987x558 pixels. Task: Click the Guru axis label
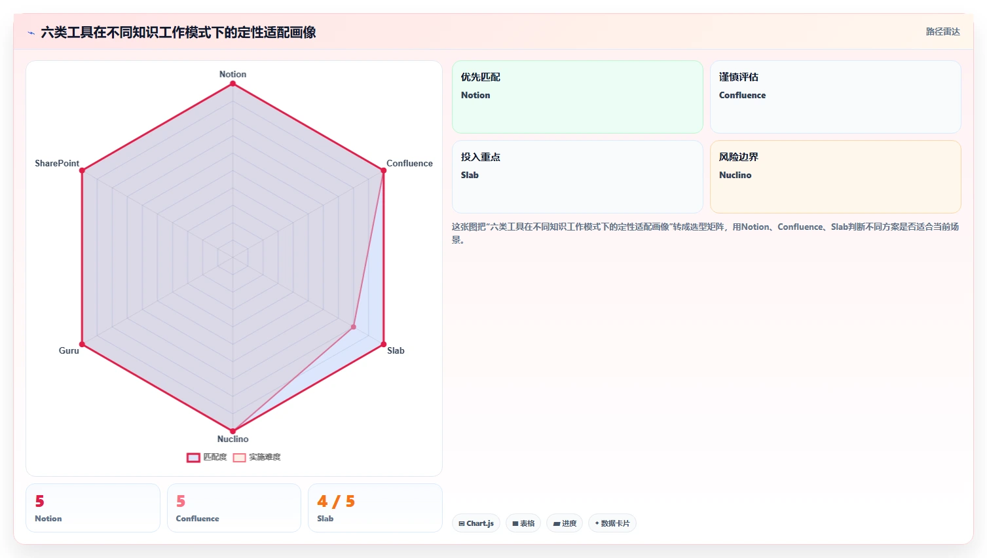click(x=69, y=350)
